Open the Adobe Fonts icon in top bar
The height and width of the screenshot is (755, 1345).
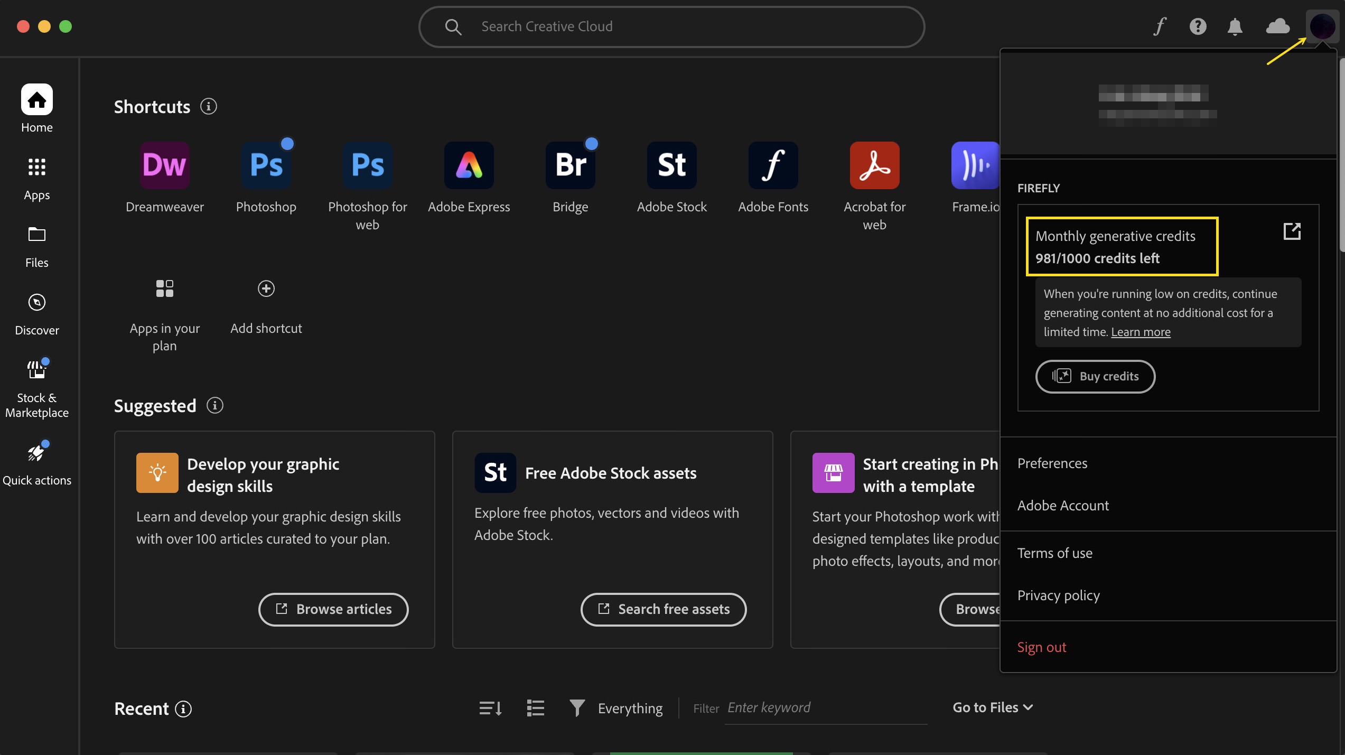1160,26
